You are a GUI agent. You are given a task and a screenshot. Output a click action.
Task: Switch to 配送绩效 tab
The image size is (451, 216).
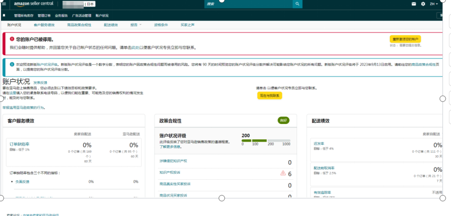click(x=111, y=25)
